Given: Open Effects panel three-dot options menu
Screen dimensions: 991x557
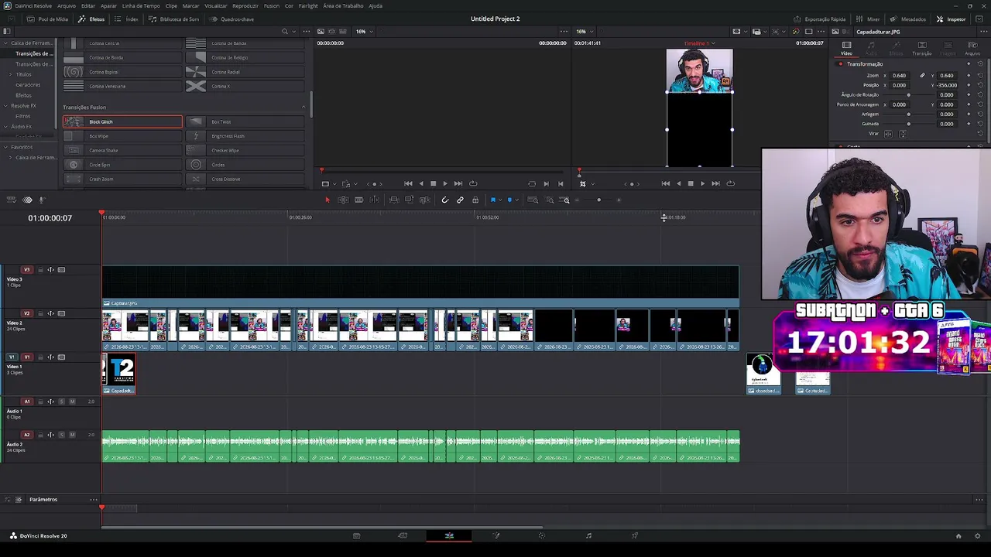Looking at the screenshot, I should (x=307, y=32).
